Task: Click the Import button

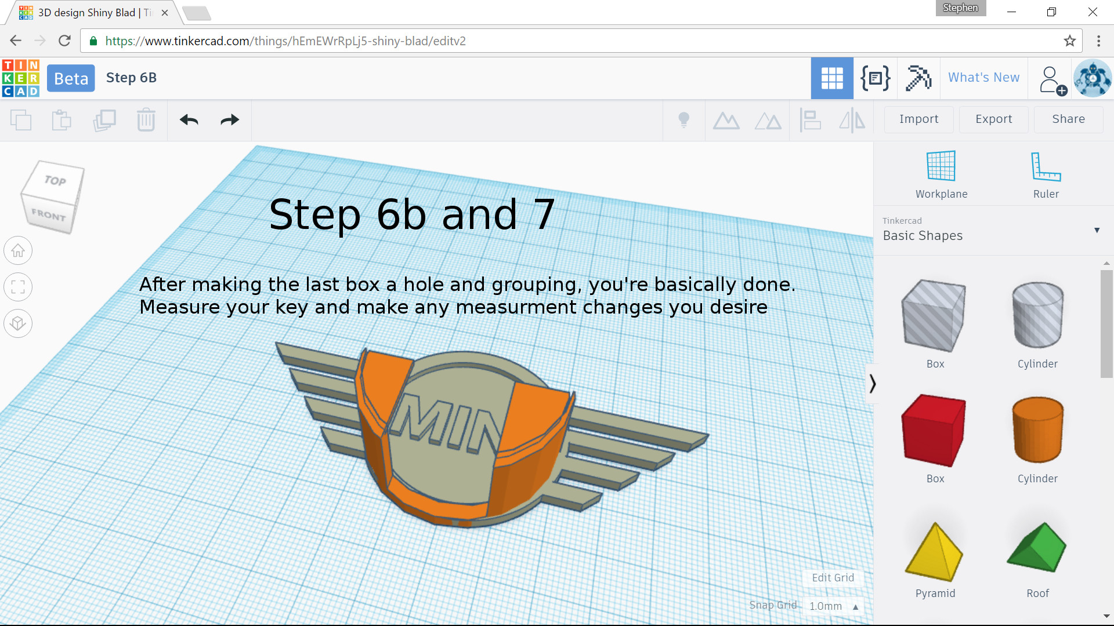Action: [x=919, y=119]
